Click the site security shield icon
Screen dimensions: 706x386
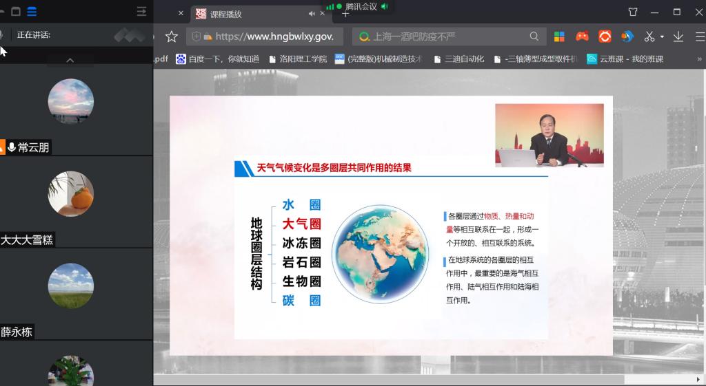click(196, 36)
